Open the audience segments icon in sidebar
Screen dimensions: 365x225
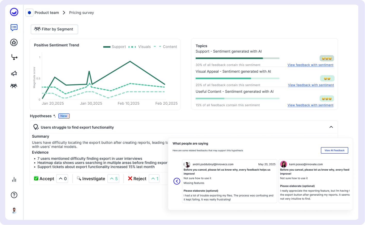point(14,86)
